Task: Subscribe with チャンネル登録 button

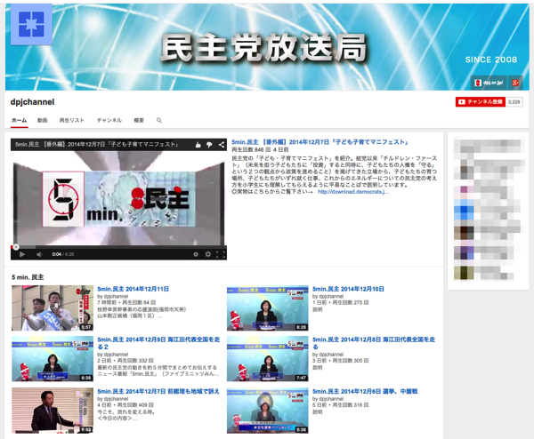Action: tap(481, 101)
